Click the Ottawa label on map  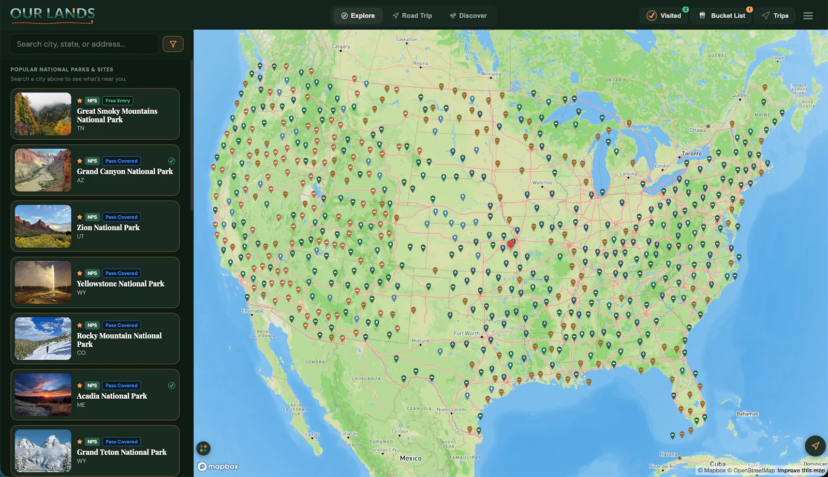point(697,130)
